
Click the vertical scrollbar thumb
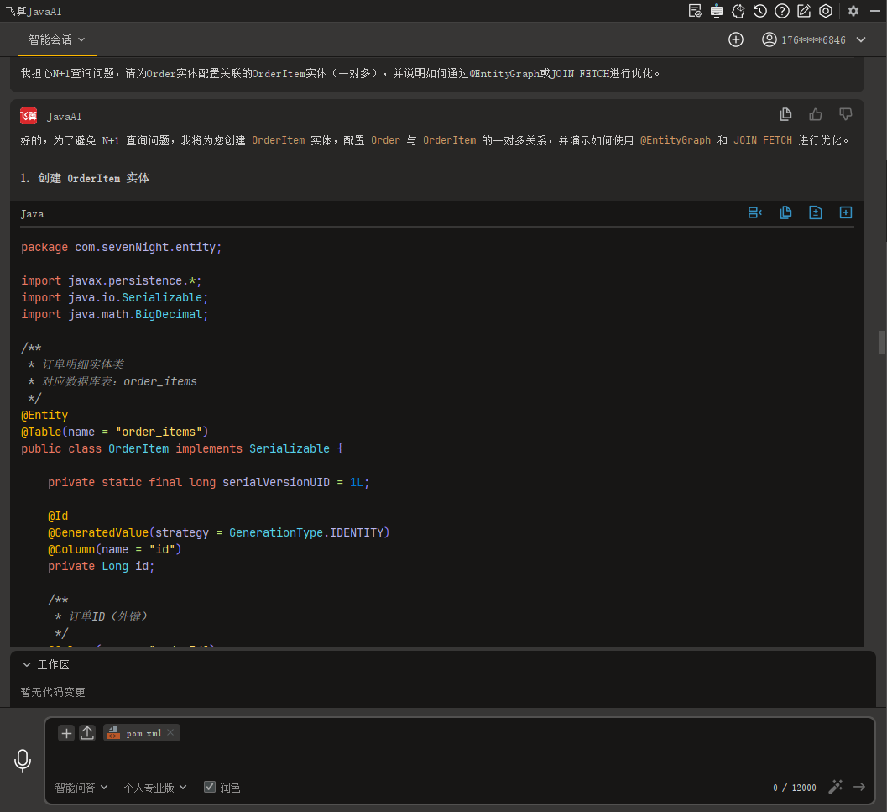coord(881,343)
